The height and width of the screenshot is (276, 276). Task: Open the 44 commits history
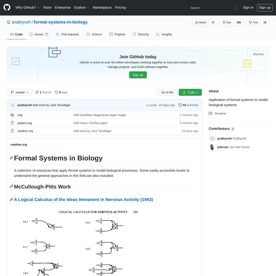tap(188, 105)
